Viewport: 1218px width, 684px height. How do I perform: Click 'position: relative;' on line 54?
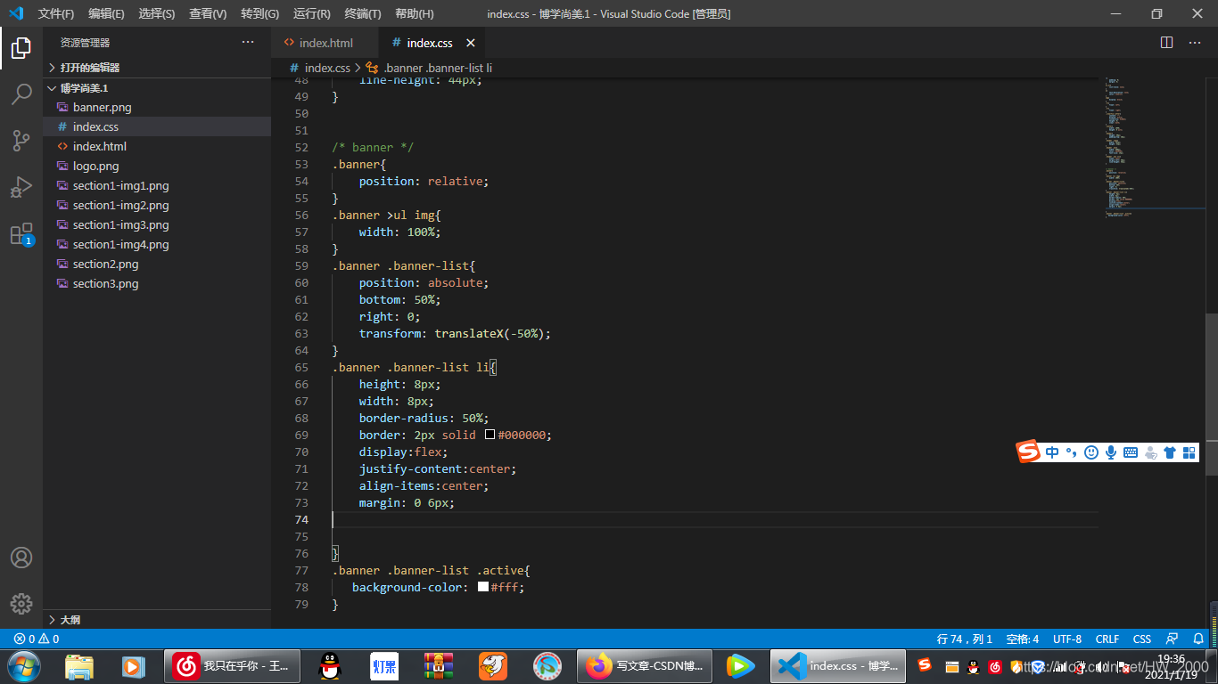[424, 181]
